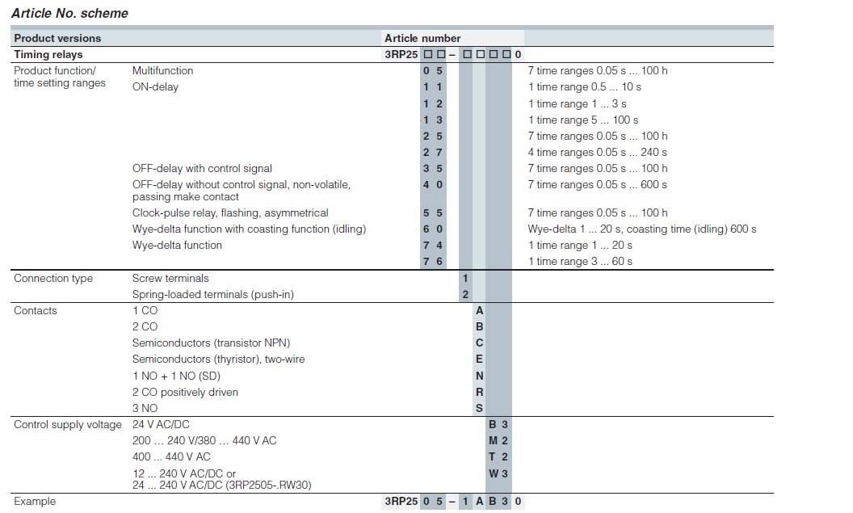Click the "Timing relays" row label
853x513 pixels.
(48, 54)
